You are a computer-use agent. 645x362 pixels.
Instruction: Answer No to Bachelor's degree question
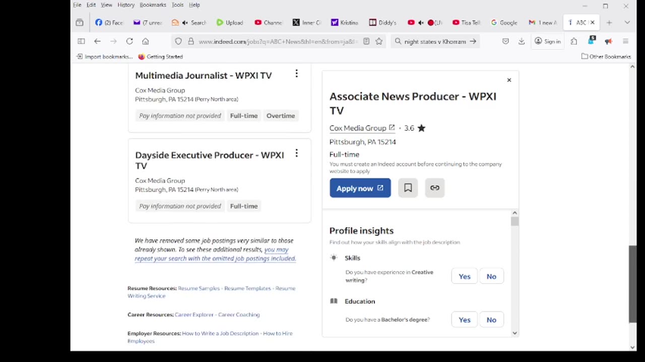[x=491, y=320]
